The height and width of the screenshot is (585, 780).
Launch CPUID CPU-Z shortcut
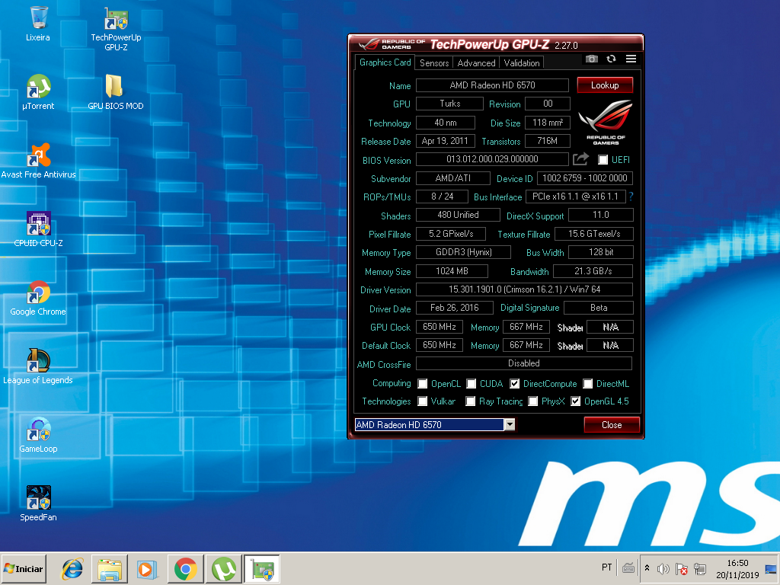[x=38, y=229]
